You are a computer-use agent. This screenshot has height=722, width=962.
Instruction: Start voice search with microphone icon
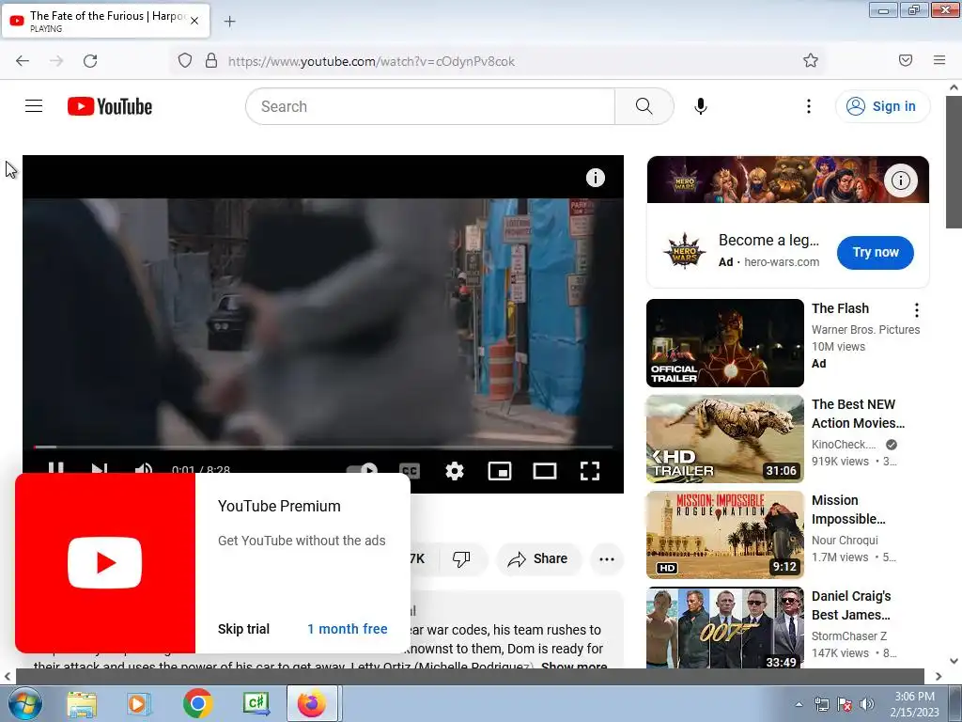701,106
